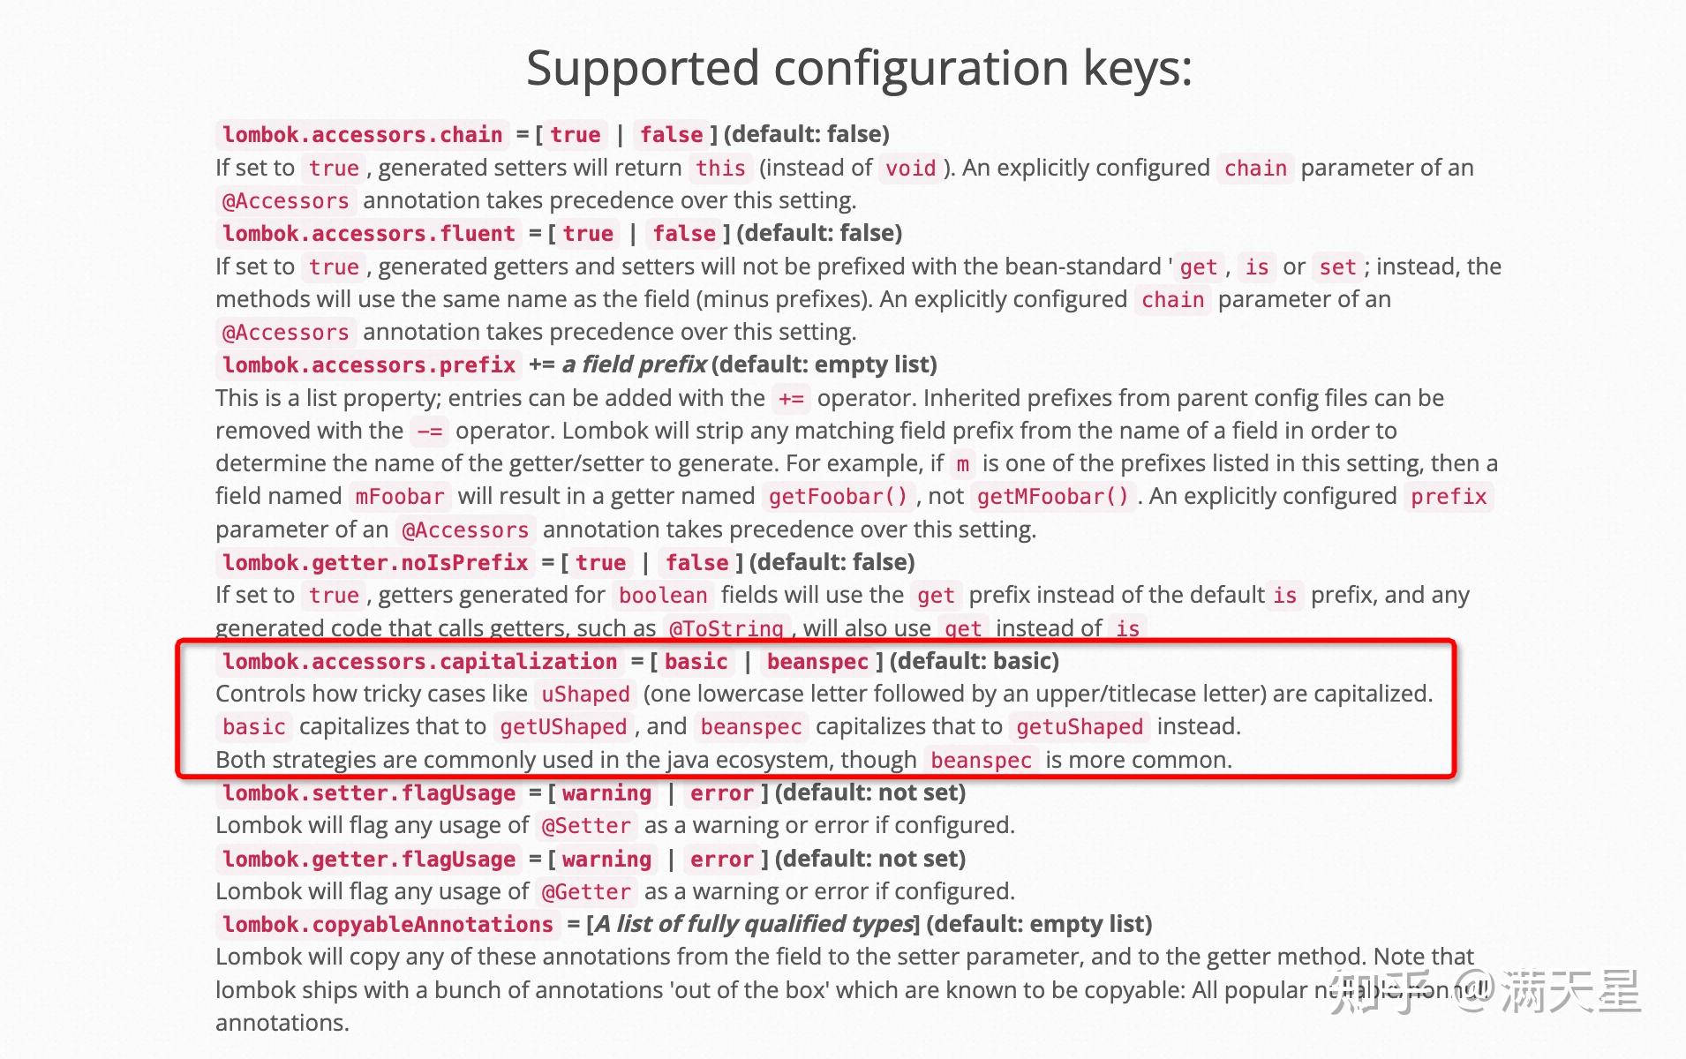Click the Zhihu watermark at bottom right

tap(1486, 990)
